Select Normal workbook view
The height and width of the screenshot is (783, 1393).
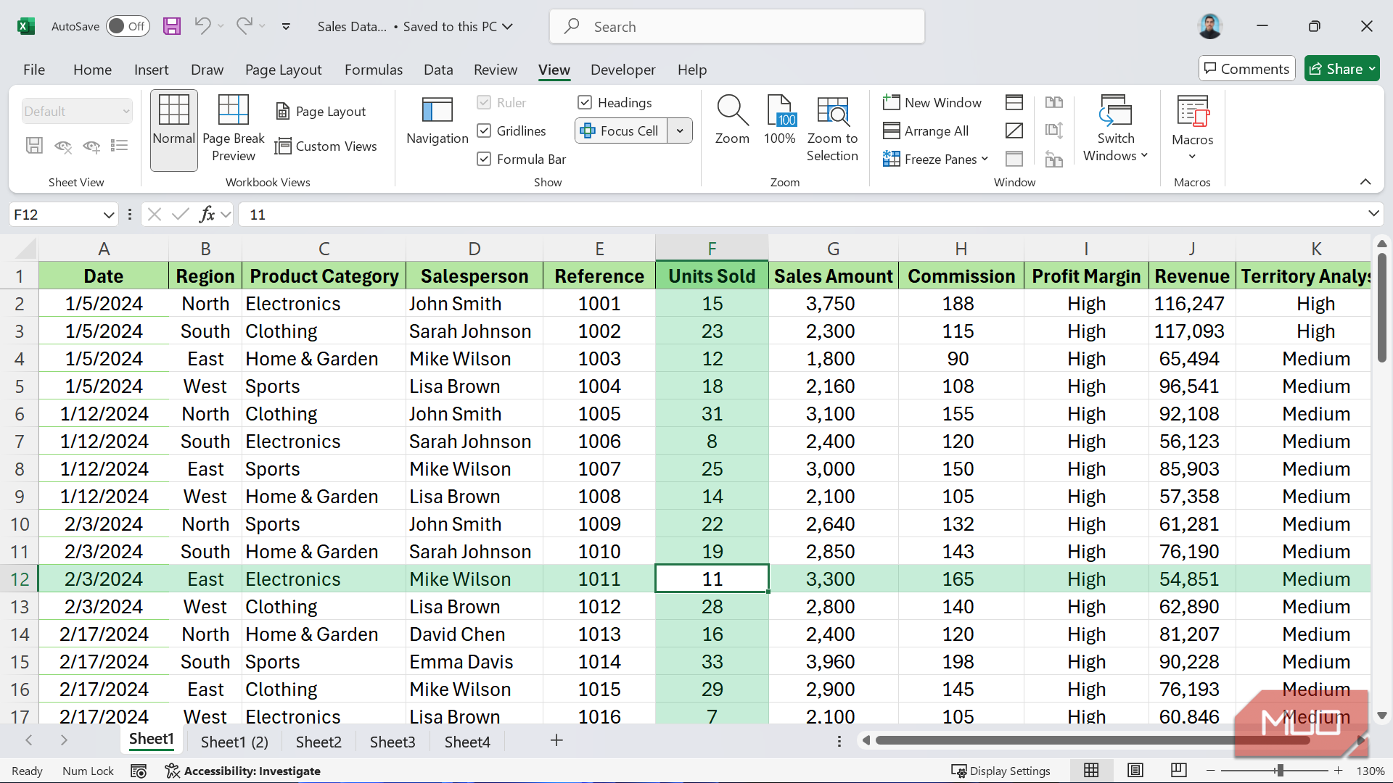coord(174,130)
